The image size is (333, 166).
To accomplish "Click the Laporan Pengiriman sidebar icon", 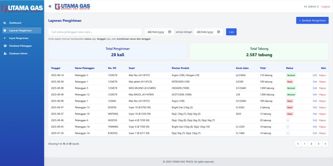I will coord(5,31).
